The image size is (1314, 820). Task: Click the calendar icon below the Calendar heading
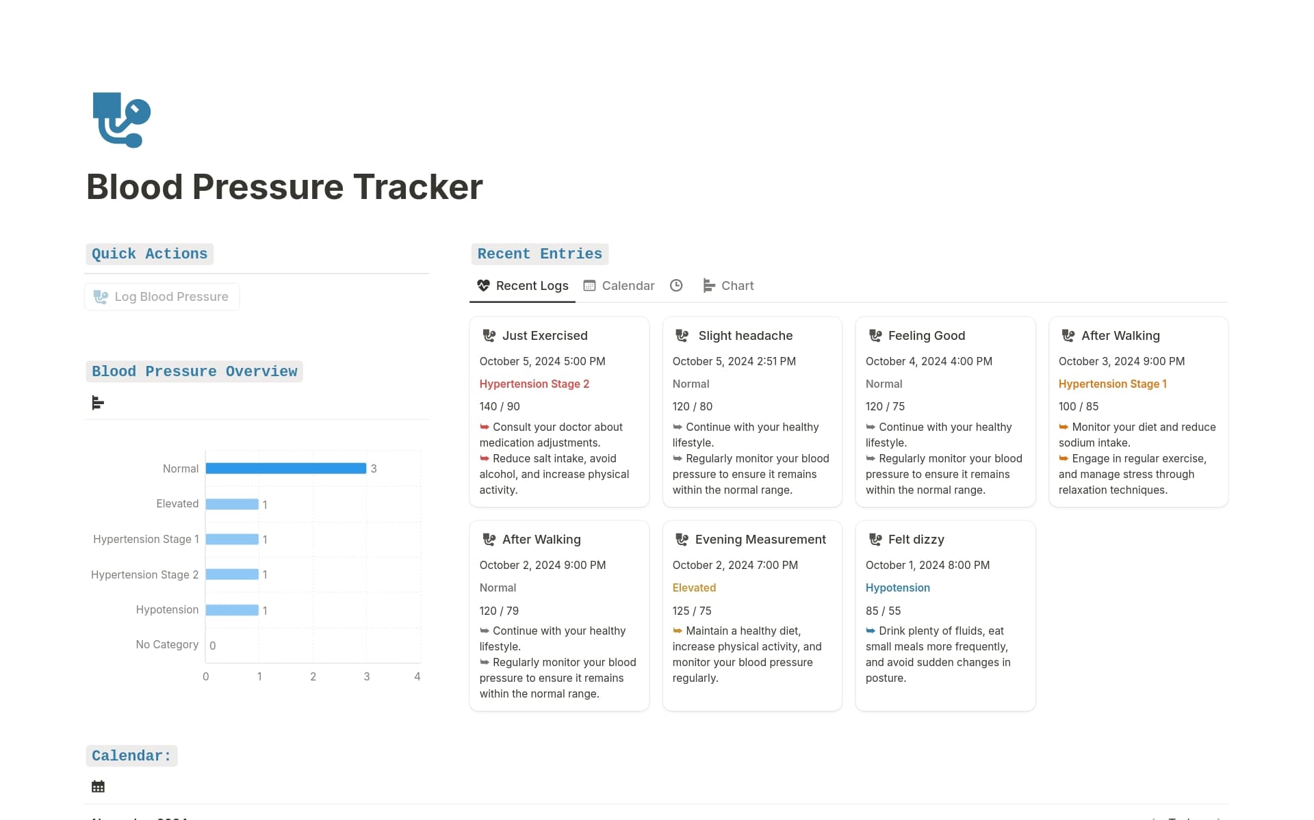tap(97, 786)
